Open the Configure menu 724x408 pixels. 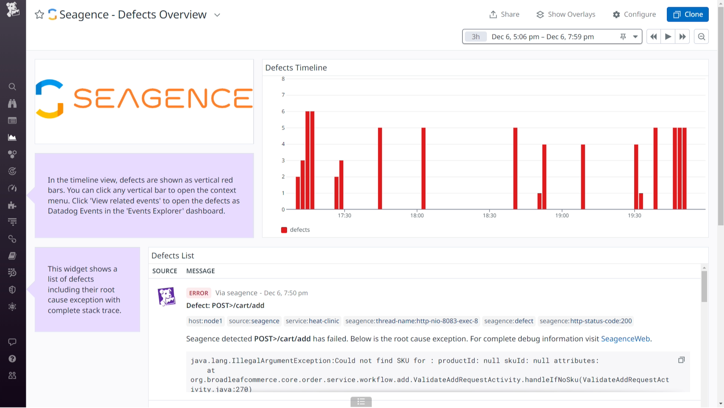tap(634, 14)
